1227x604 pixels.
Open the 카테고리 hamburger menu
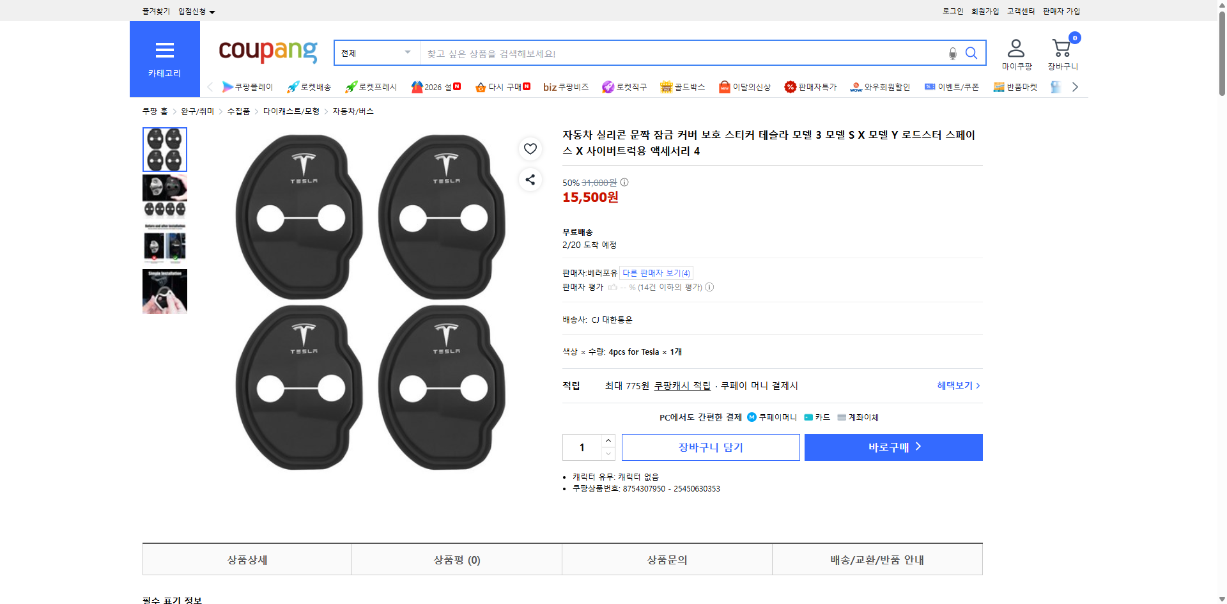click(164, 51)
